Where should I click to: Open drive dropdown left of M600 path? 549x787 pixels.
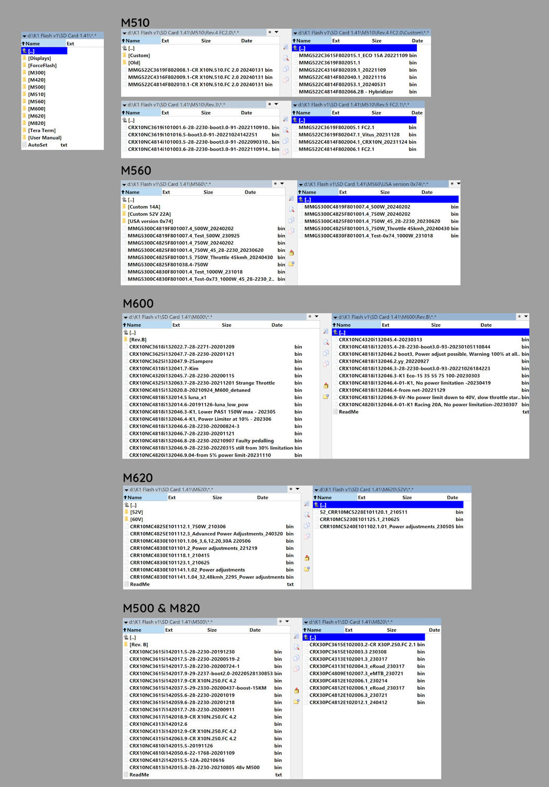pyautogui.click(x=125, y=317)
